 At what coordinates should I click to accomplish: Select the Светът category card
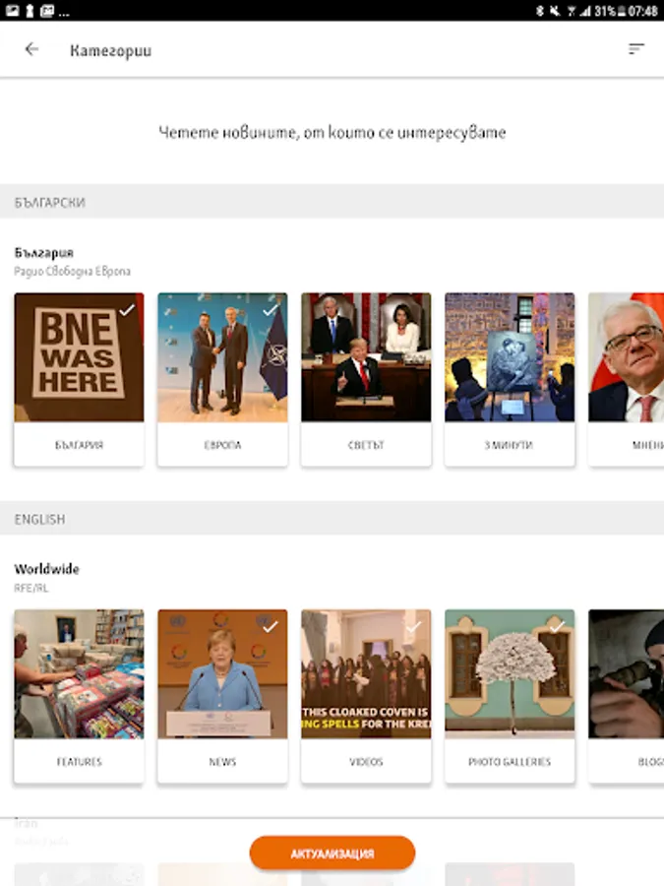click(x=366, y=380)
